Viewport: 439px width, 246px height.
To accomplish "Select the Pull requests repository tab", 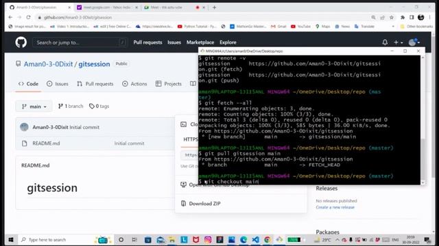I will pos(95,83).
